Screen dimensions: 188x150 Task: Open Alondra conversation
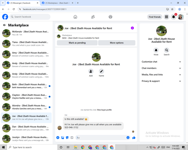[26, 107]
